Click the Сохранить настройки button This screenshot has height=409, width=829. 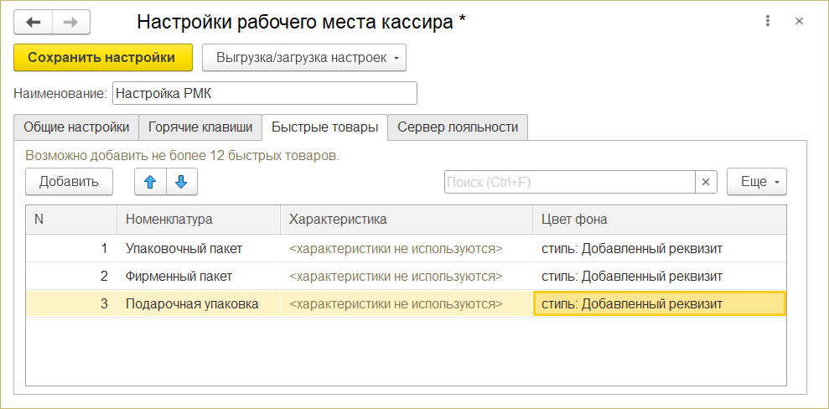(x=102, y=57)
